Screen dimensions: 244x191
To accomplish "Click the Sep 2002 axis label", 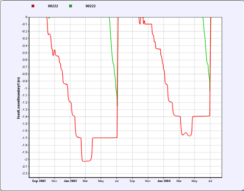I will tap(39, 181).
